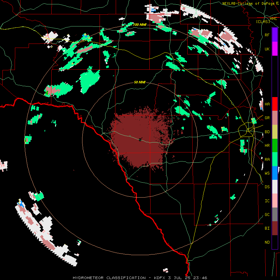Click the GC gray legend swatch
Viewport: 280px width, 280px height.
pos(275,214)
